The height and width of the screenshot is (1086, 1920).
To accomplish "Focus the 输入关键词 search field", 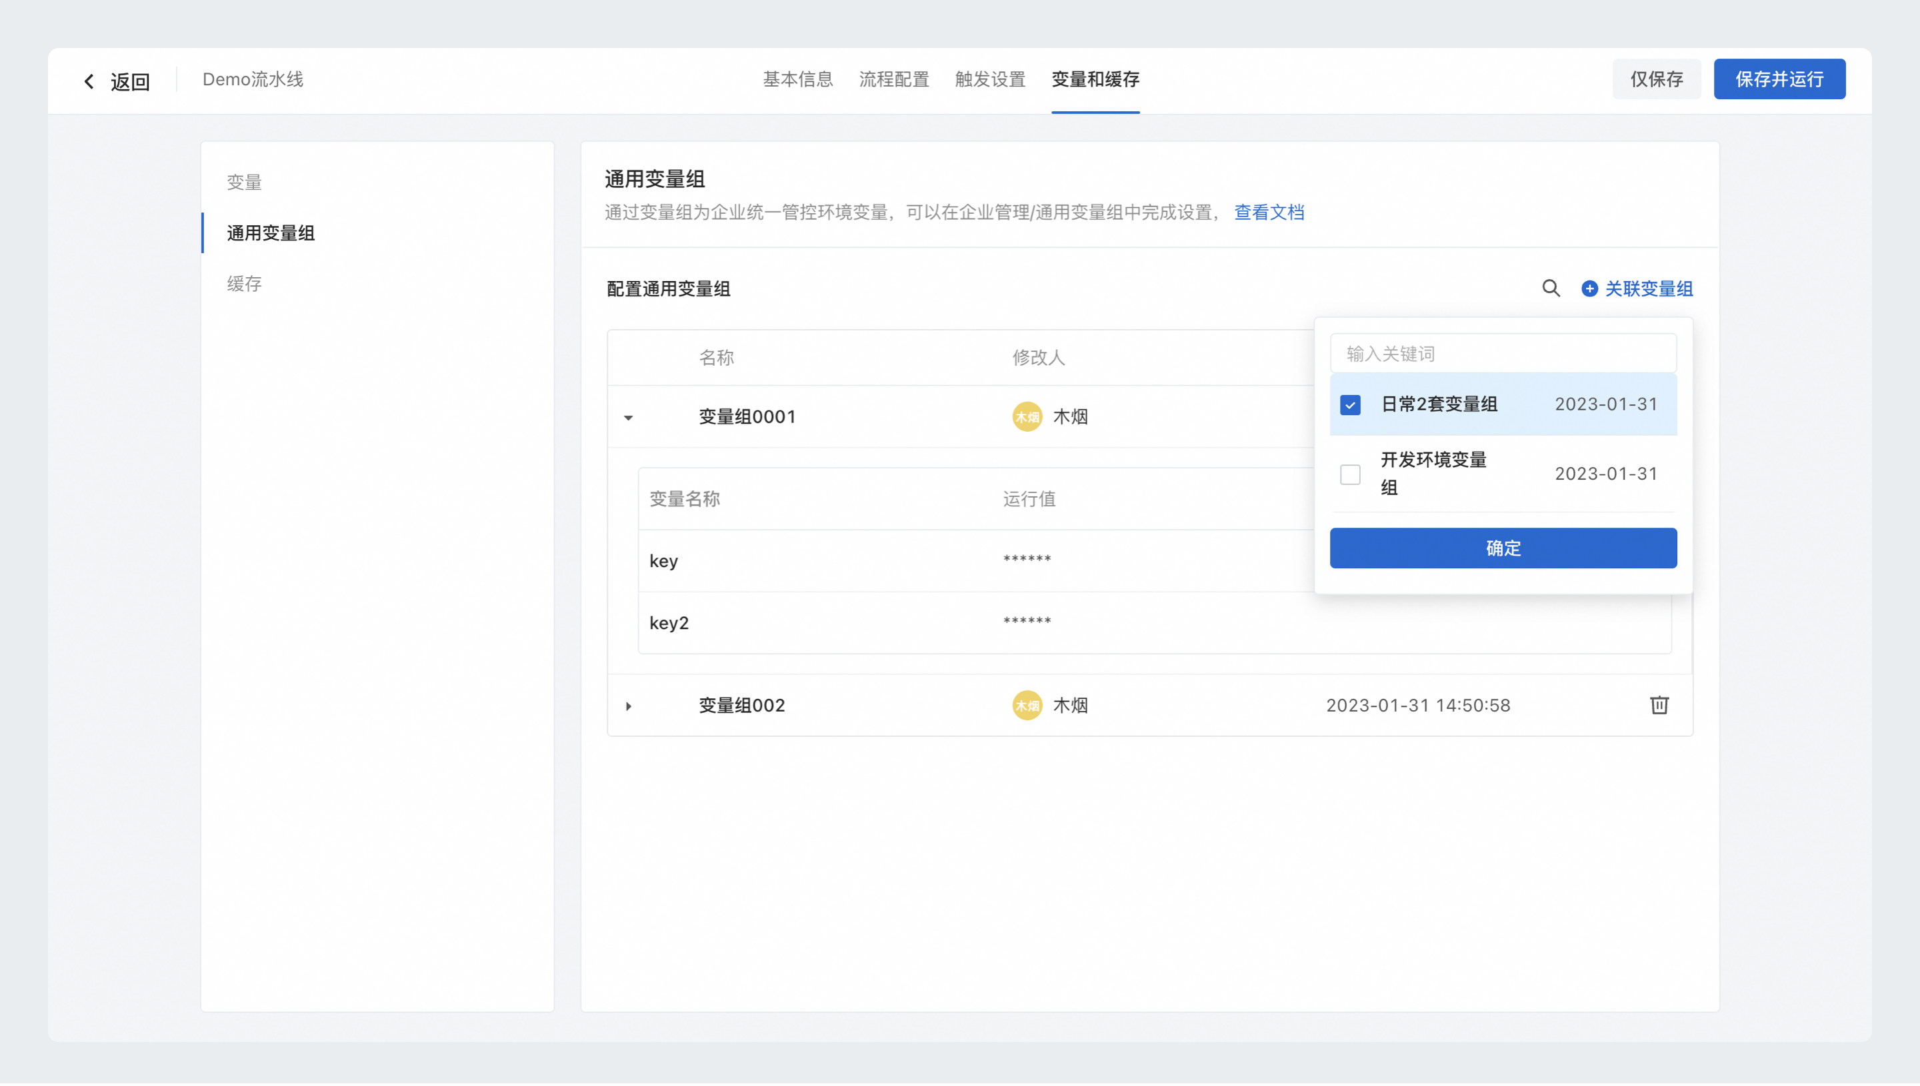I will click(1503, 354).
